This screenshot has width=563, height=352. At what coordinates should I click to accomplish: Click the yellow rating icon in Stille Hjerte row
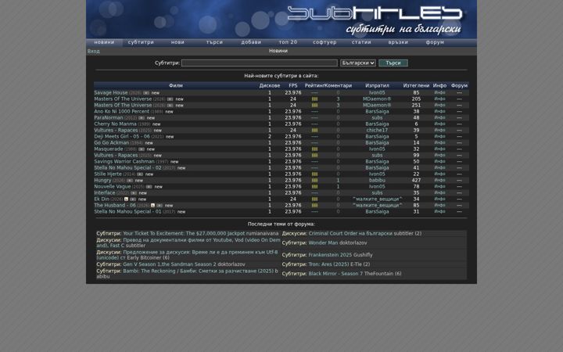pyautogui.click(x=314, y=174)
